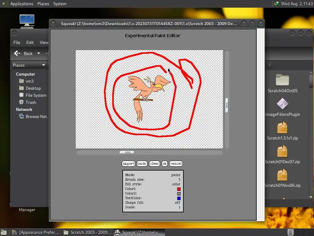The width and height of the screenshot is (314, 236).
Task: Switch to Appearance Preferences taskbar window
Action: 36,232
